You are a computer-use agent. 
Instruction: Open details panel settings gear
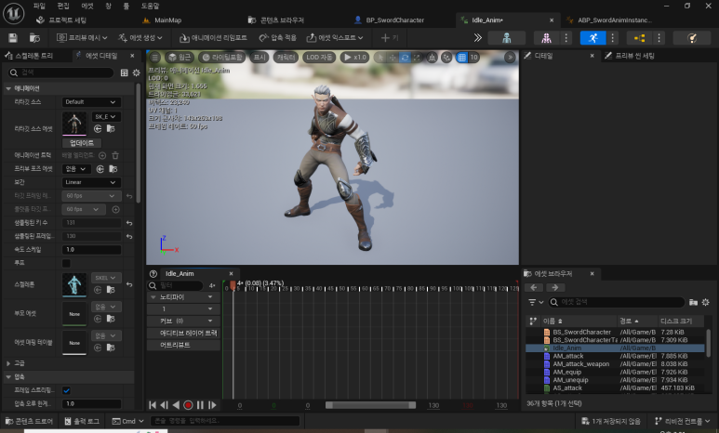point(136,72)
